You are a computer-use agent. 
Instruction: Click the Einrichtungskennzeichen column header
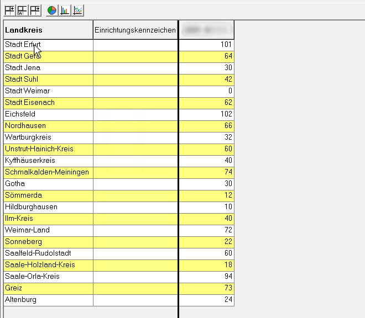(x=135, y=30)
